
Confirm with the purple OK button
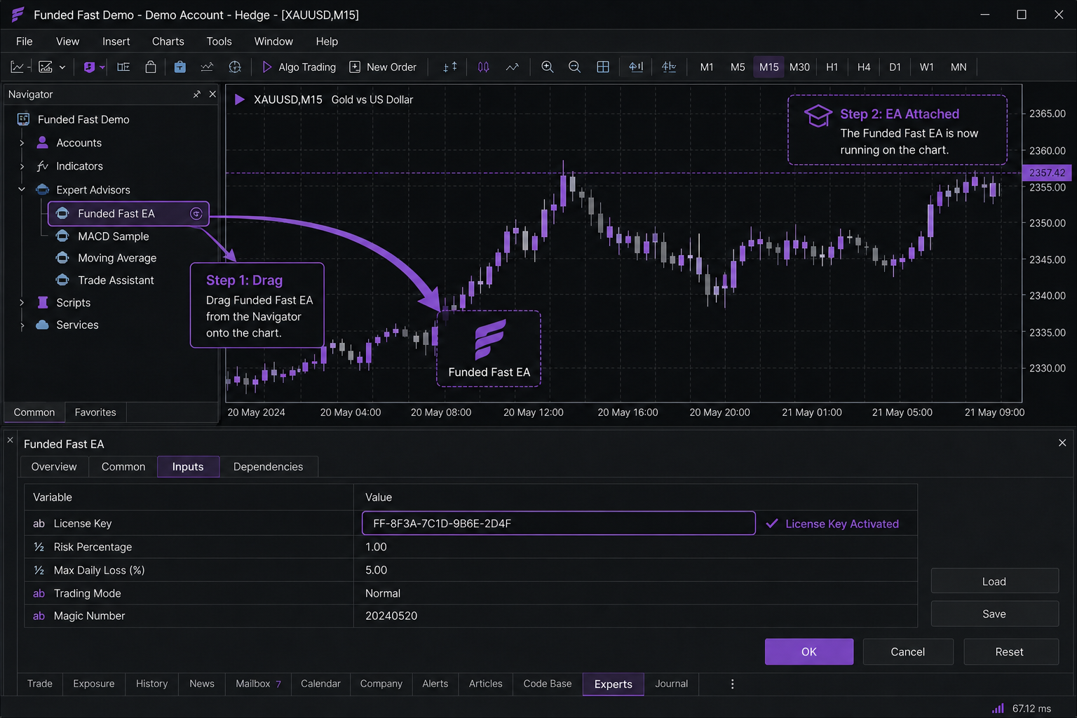click(809, 651)
